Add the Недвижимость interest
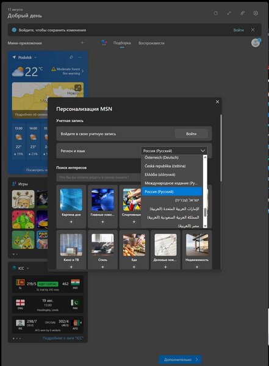This screenshot has width=269, height=366. pos(197,267)
